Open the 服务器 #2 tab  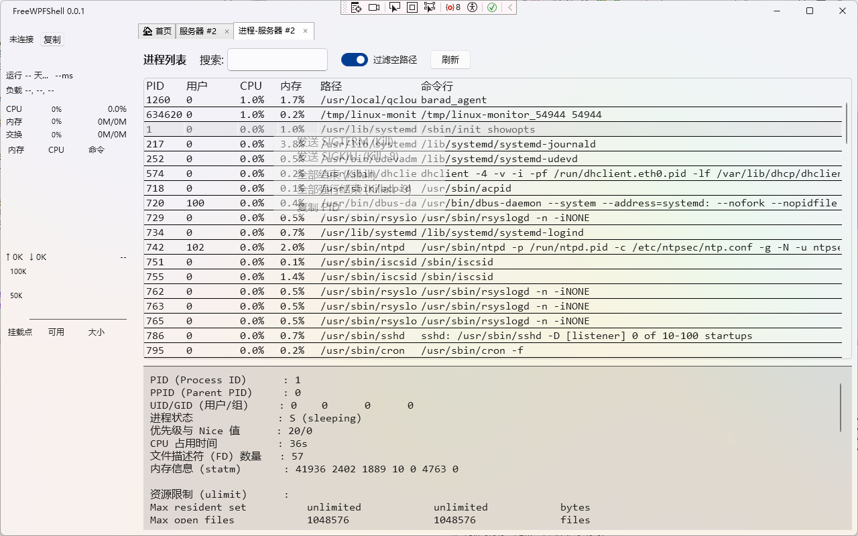point(198,31)
